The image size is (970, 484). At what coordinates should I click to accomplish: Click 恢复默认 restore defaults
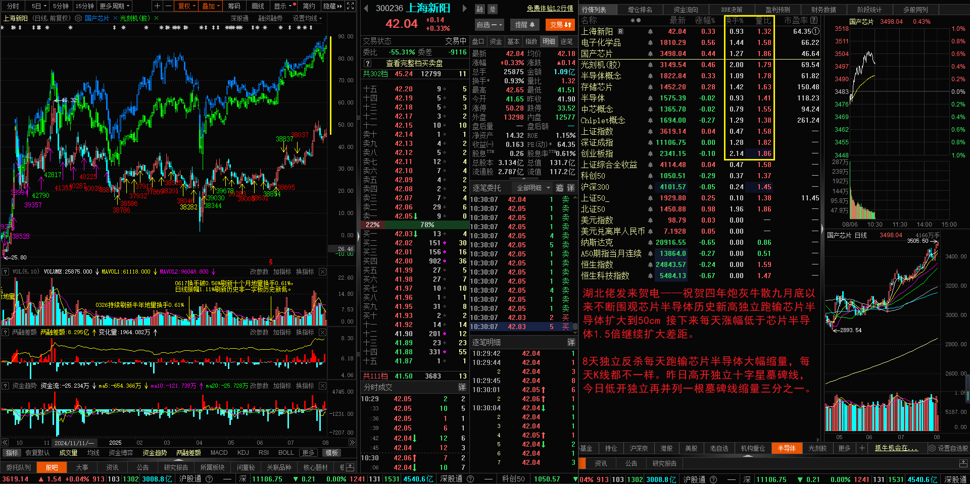38,453
